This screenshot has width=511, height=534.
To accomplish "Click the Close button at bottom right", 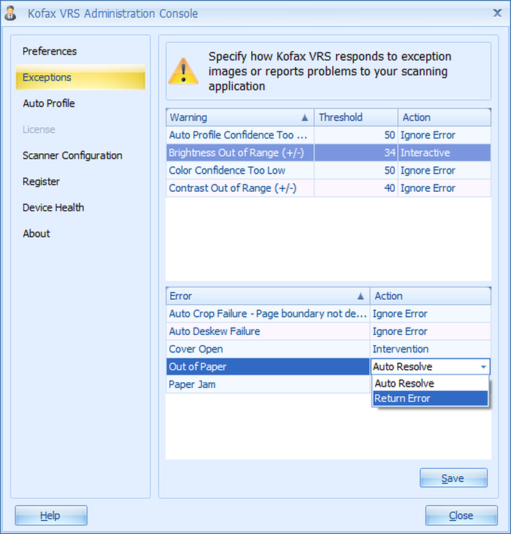I will [461, 515].
